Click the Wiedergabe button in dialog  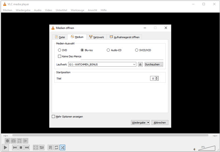(139, 123)
